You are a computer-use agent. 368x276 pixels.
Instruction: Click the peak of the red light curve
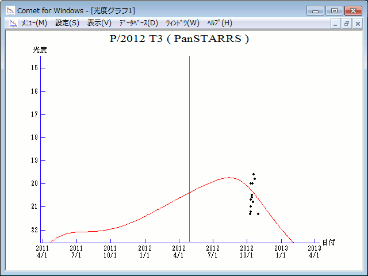coord(229,178)
